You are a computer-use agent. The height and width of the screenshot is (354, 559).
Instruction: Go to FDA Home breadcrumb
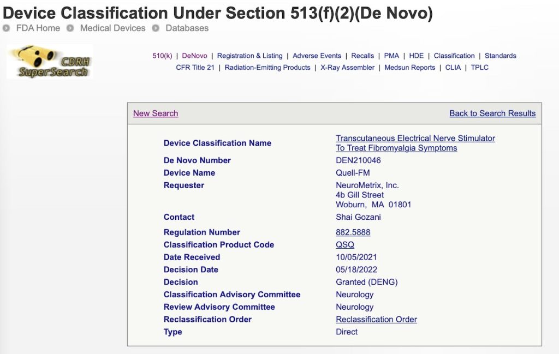(38, 28)
